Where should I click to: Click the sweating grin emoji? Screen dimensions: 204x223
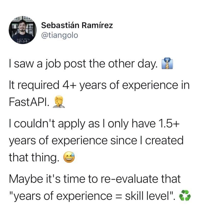69,157
